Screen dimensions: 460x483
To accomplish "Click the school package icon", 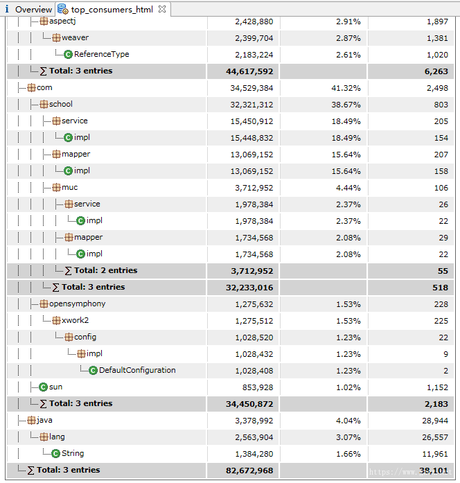I will tap(44, 105).
